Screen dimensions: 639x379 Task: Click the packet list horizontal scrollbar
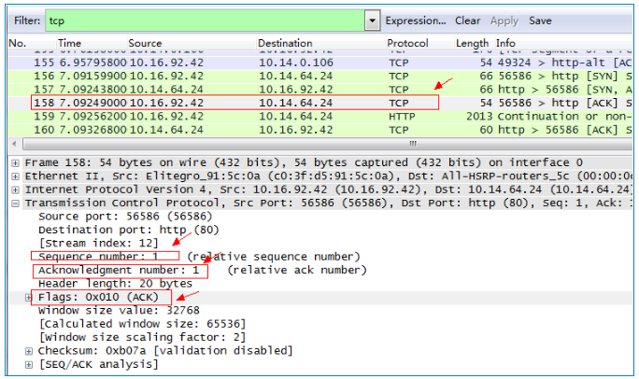coord(327,144)
